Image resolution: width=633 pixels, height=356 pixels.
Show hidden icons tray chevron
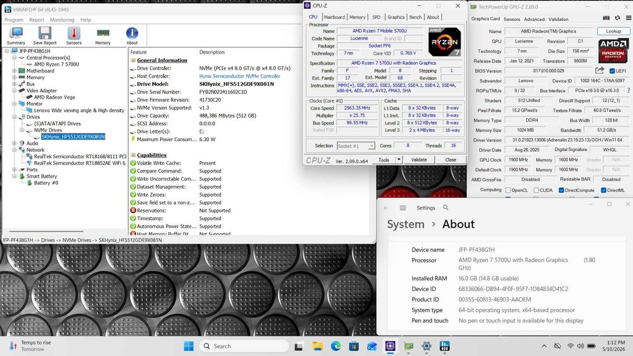coord(544,346)
